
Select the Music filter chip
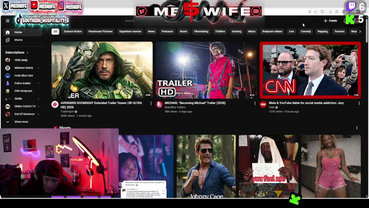(183, 31)
